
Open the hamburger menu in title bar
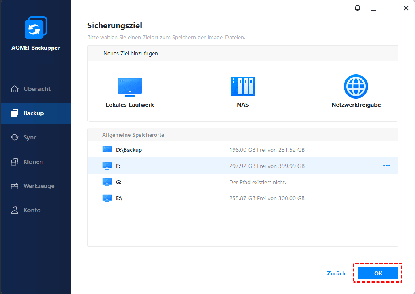374,8
